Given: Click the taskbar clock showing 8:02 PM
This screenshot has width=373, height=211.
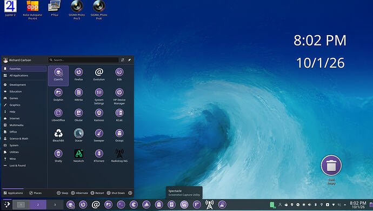Looking at the screenshot, I should (x=358, y=205).
